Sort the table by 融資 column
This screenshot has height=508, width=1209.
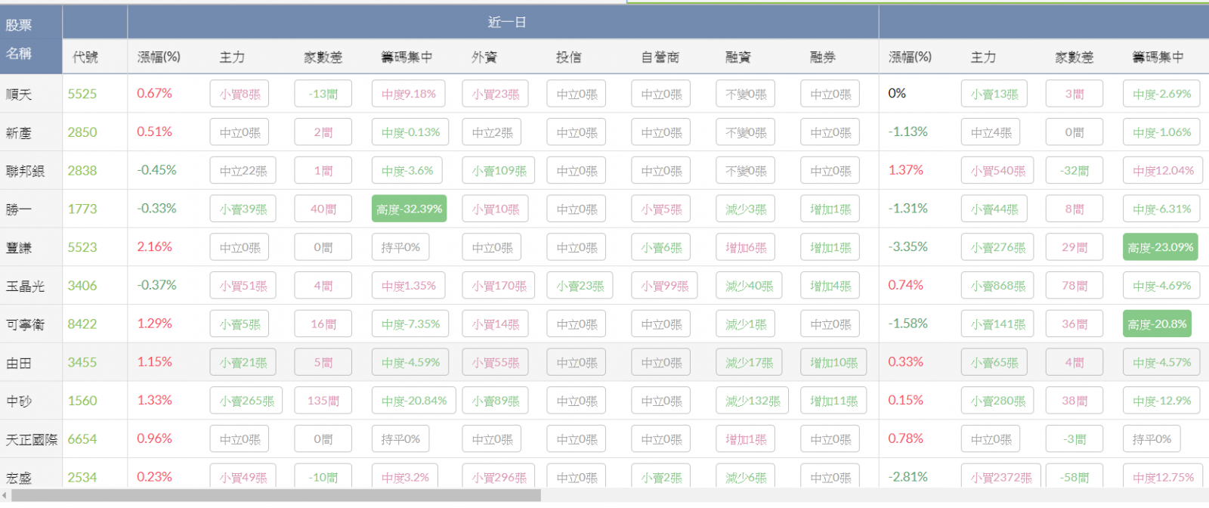click(737, 57)
